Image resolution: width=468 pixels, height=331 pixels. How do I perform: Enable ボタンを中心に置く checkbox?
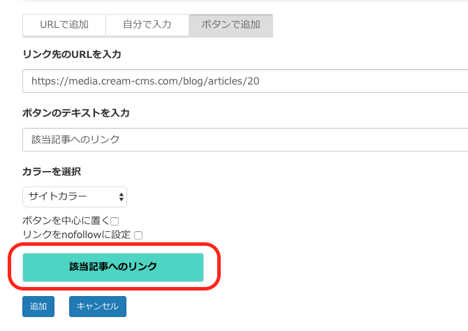tap(115, 221)
